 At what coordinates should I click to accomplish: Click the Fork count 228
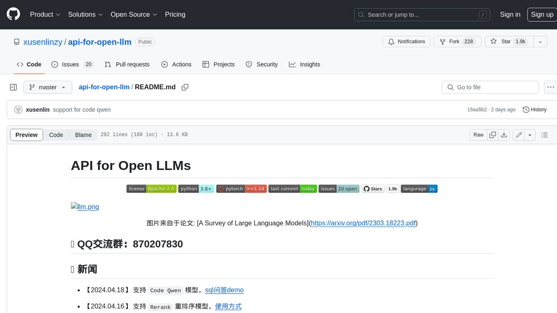pos(469,41)
